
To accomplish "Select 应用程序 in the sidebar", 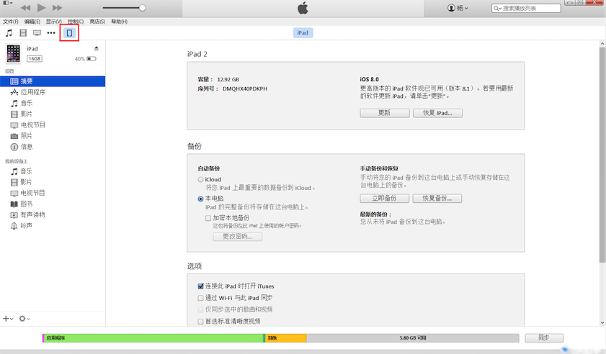I will click(32, 93).
